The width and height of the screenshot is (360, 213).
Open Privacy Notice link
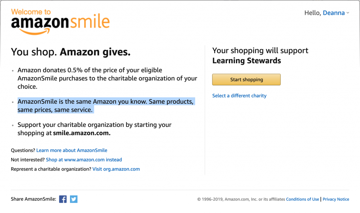336,199
